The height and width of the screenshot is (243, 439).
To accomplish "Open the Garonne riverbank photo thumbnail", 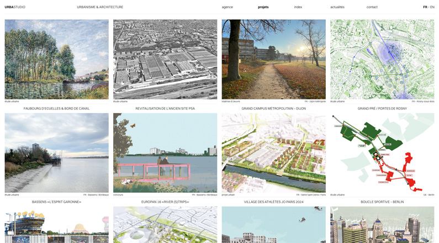I will click(x=56, y=153).
